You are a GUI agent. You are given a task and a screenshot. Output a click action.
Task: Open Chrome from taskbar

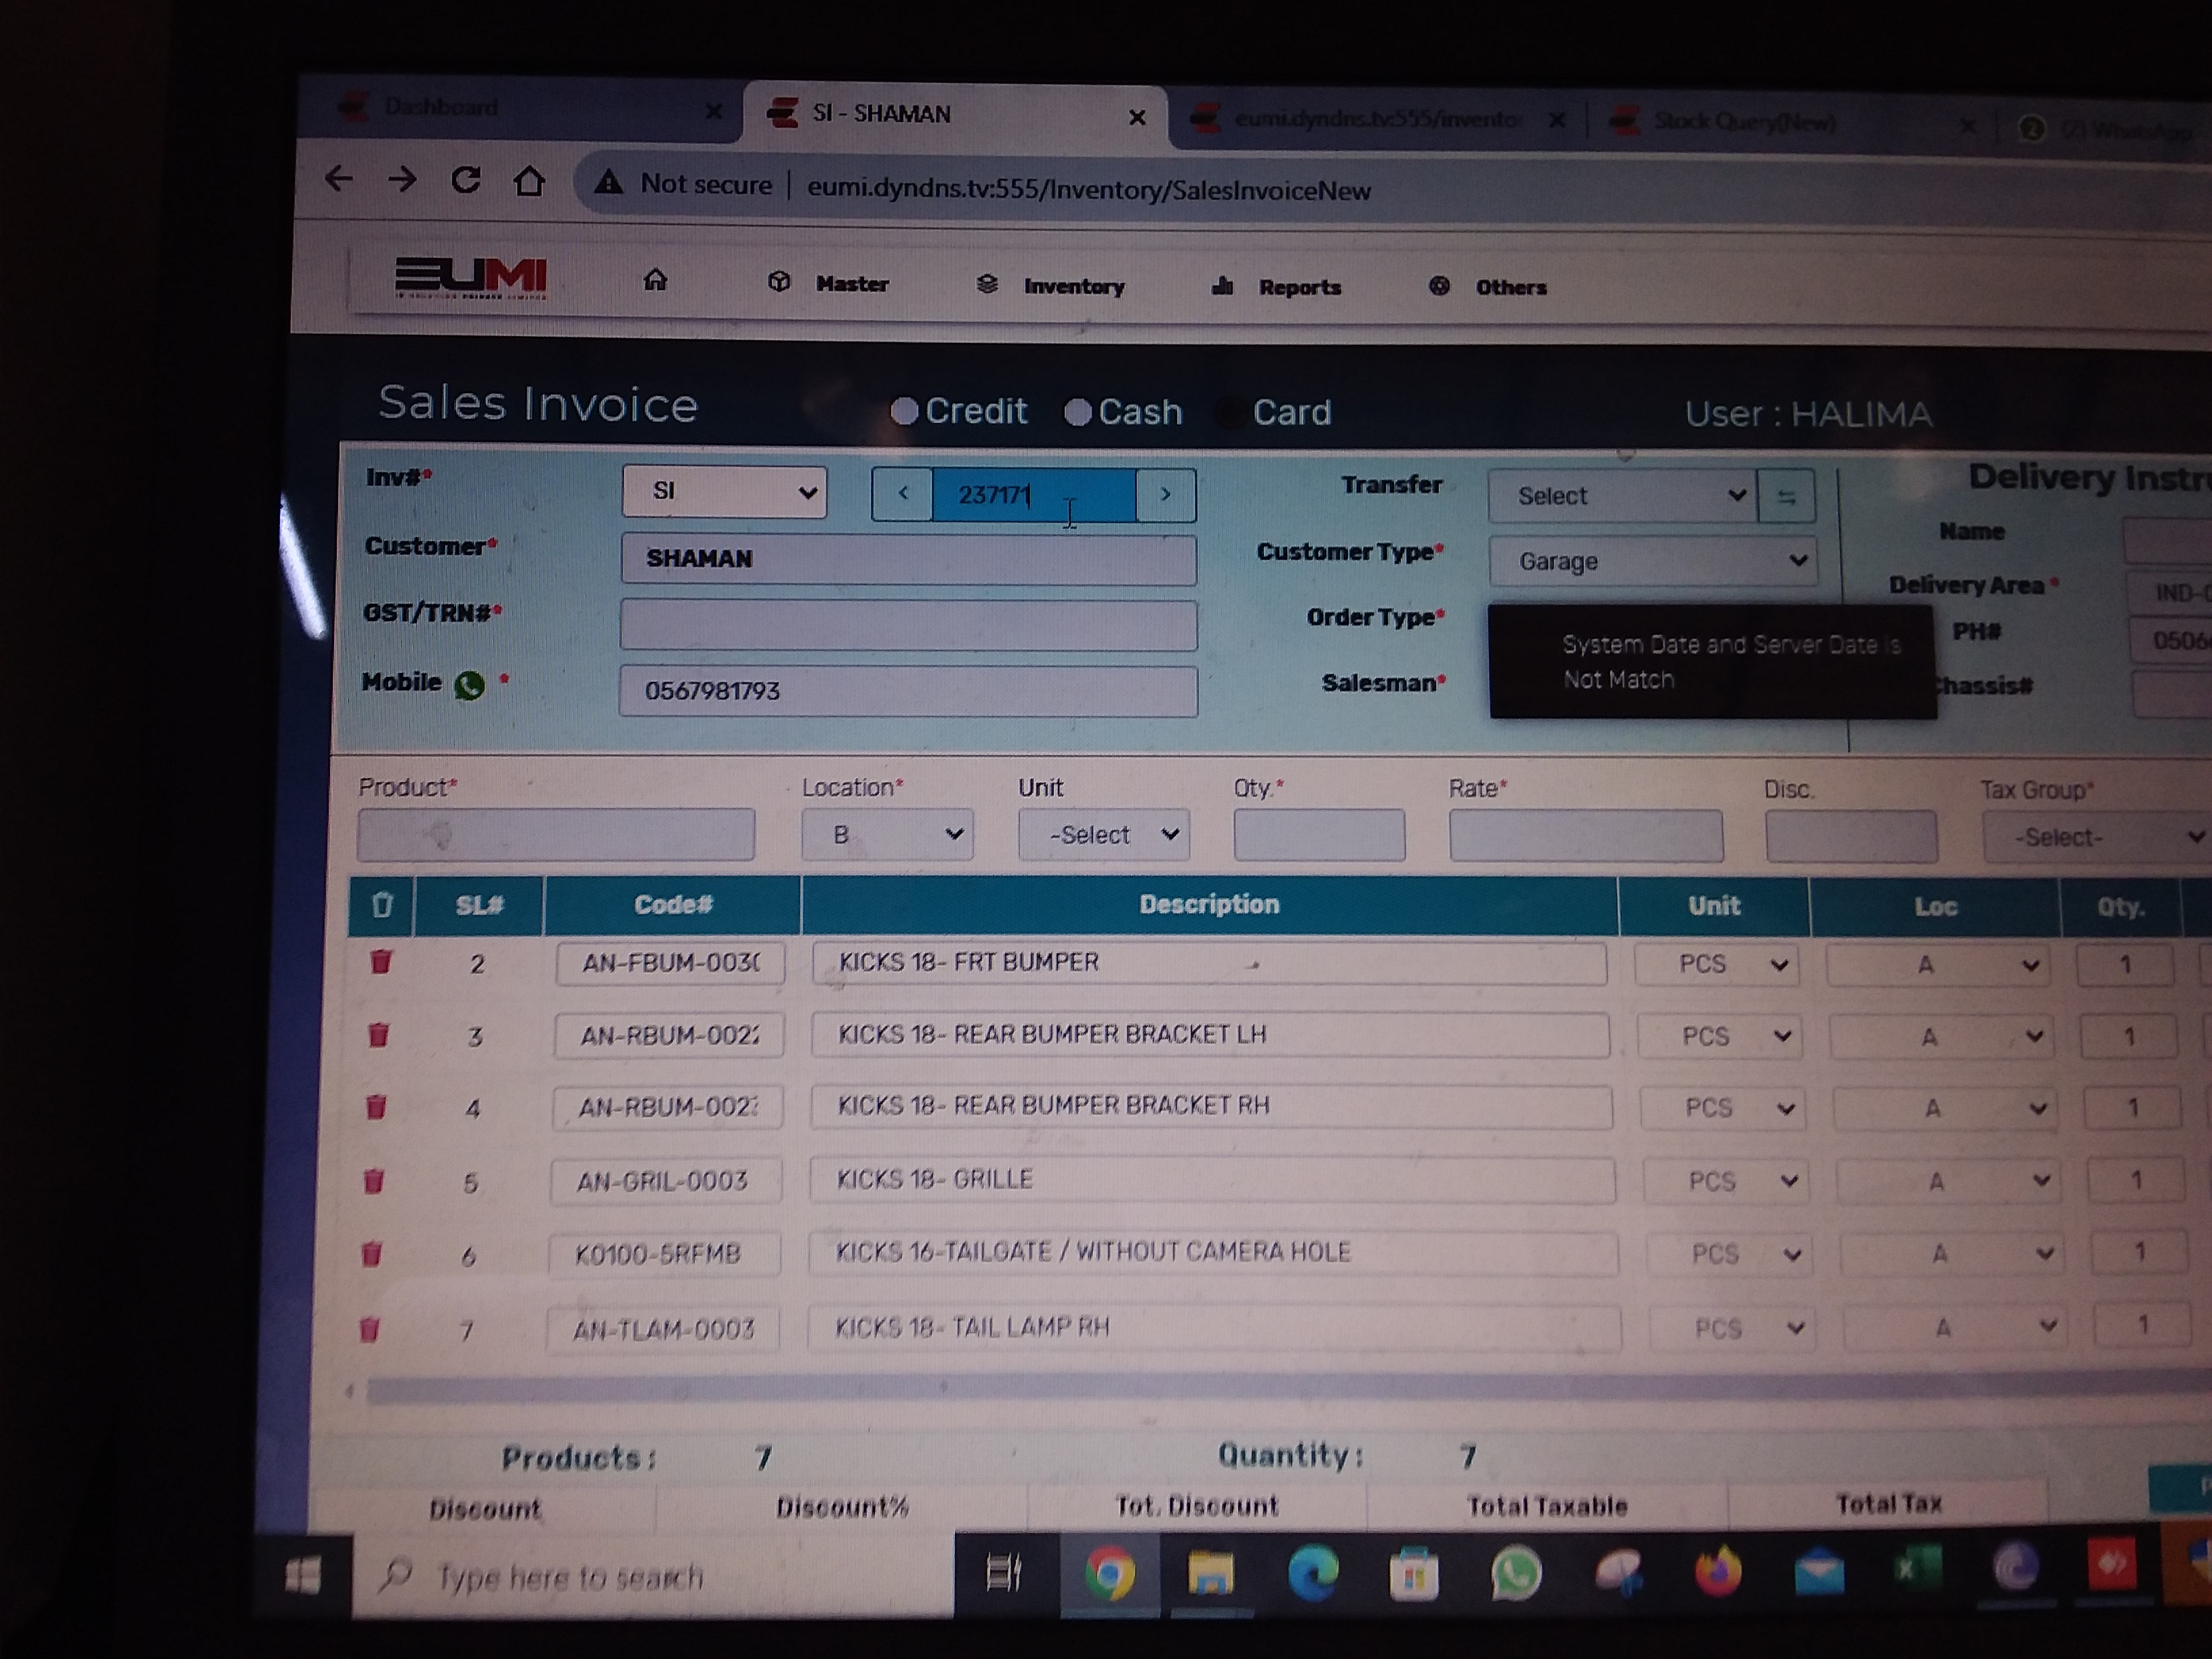[x=1110, y=1573]
